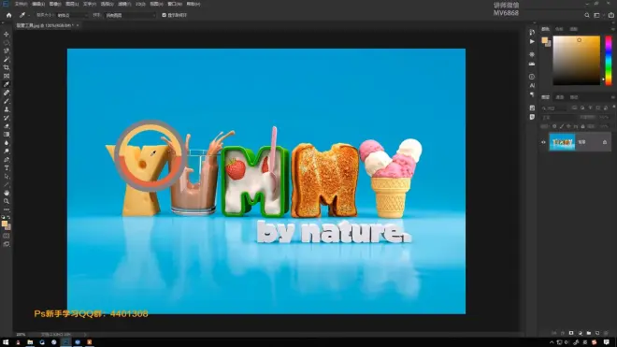617x347 pixels.
Task: Open the layer filter kind dropdown
Action: pos(554,108)
